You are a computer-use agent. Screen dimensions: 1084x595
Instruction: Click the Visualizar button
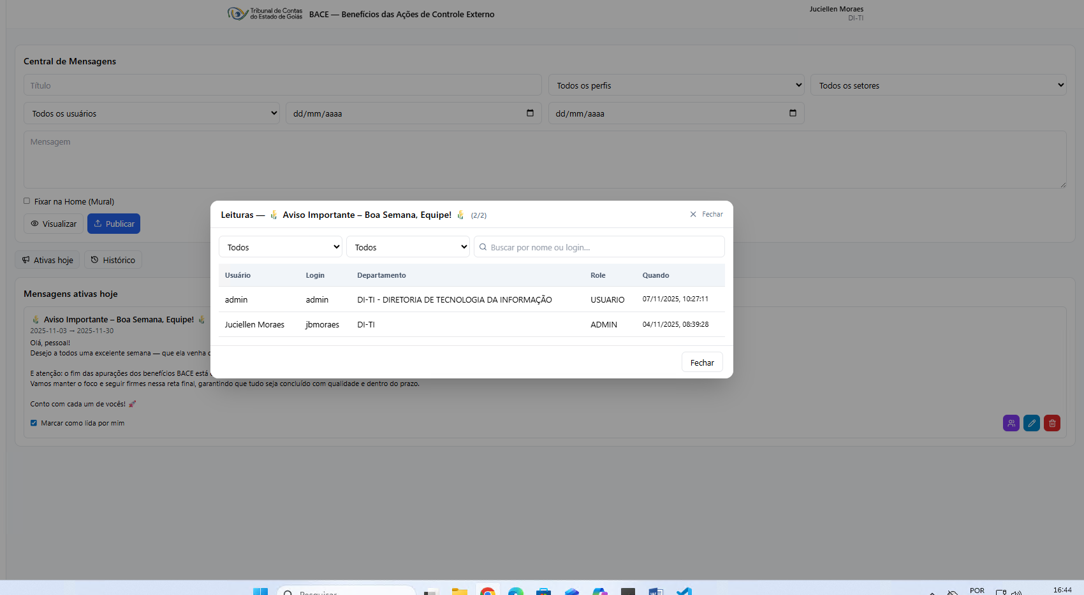click(54, 224)
